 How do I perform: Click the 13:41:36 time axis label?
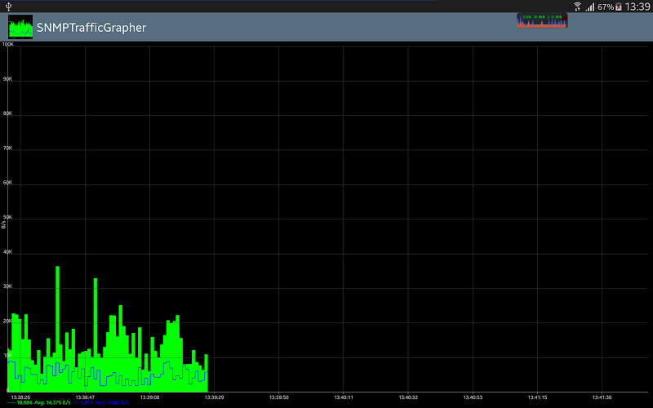(601, 397)
